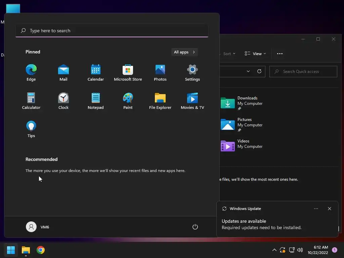344x258 pixels.
Task: Open the Tips app
Action: pos(31,129)
